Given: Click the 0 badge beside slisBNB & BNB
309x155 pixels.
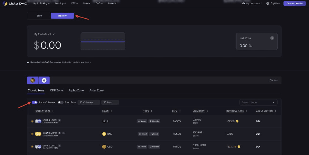Looking at the screenshot, I should pos(59,133).
